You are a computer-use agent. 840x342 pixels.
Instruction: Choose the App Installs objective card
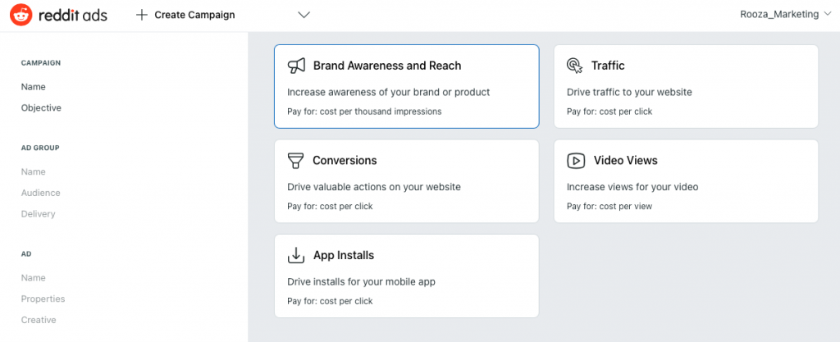click(x=407, y=276)
